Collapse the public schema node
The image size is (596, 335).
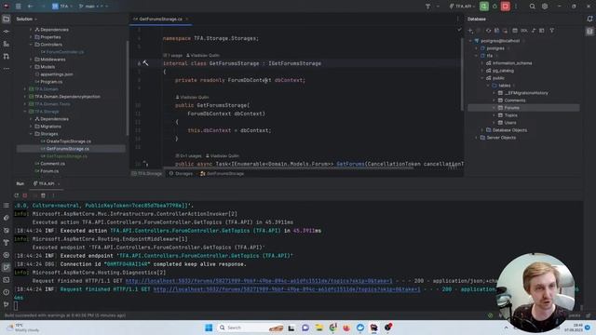point(482,78)
